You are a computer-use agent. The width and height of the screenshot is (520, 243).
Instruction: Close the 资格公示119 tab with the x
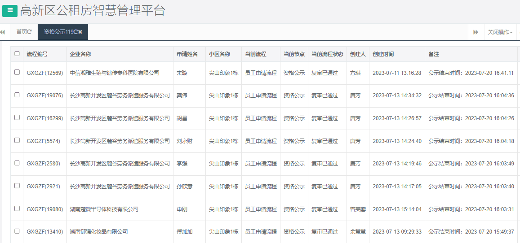tap(80, 32)
